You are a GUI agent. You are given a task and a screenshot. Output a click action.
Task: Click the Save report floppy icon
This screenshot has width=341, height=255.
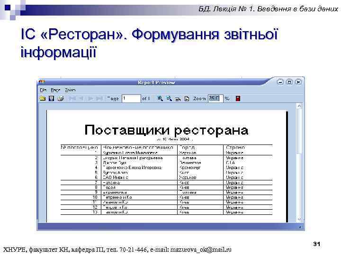tap(51, 99)
